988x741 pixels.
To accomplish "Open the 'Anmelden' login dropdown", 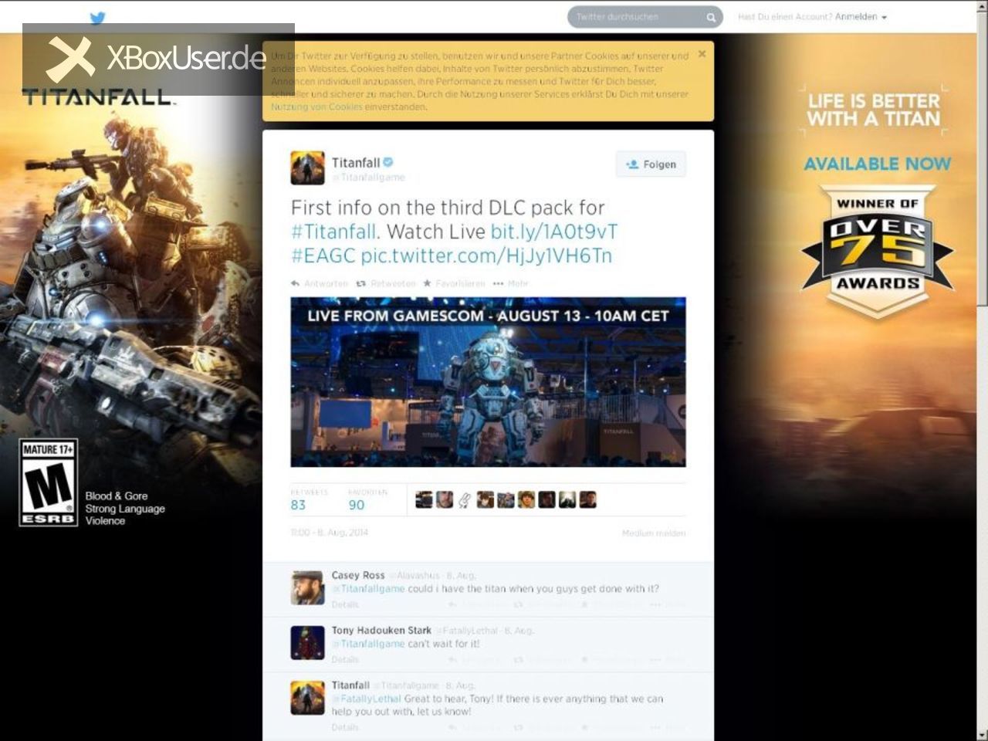I will point(861,17).
